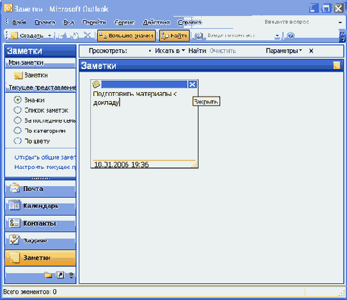Open the address book icon
The image size is (347, 300).
[199, 36]
